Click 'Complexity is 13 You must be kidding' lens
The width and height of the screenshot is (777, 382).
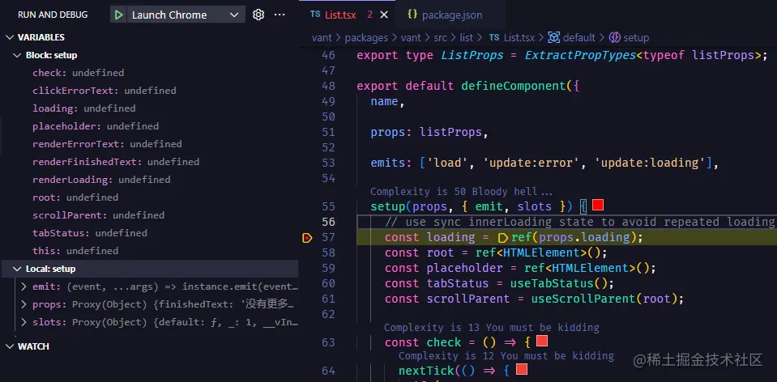click(x=492, y=328)
